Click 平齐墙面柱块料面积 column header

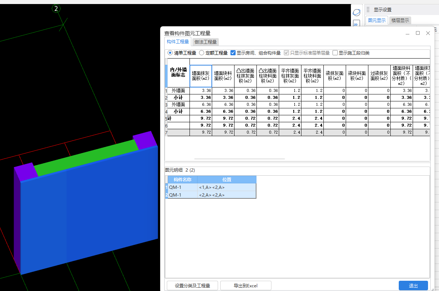pyautogui.click(x=312, y=76)
